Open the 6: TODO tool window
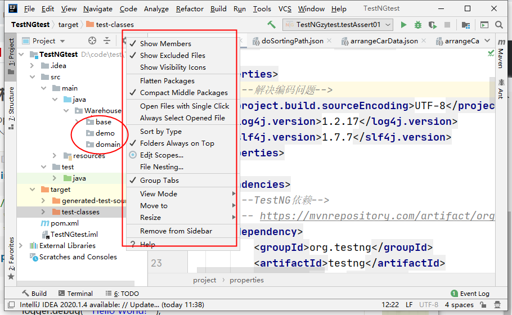The height and width of the screenshot is (315, 512). (123, 294)
